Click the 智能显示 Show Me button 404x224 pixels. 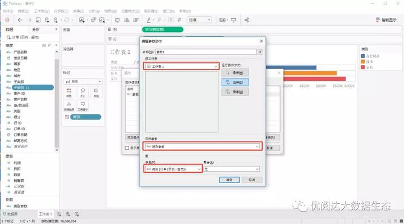click(x=386, y=20)
